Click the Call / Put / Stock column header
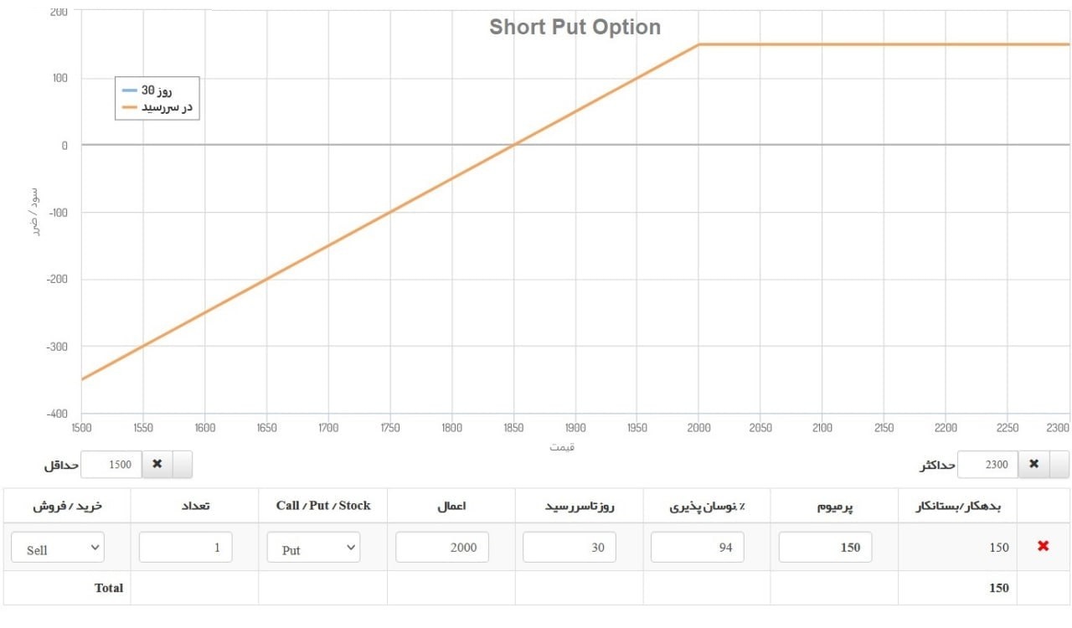The image size is (1072, 628). point(323,506)
